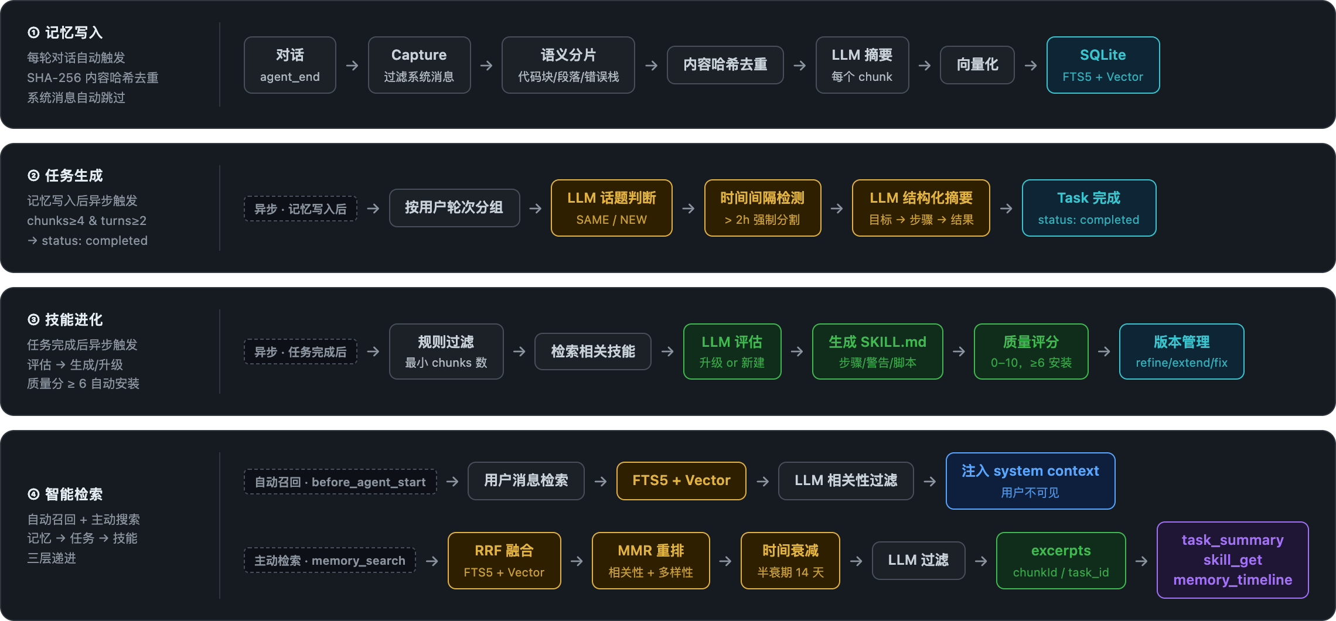The image size is (1336, 621).
Task: Click the LLM 相关性过滤 step
Action: click(x=845, y=481)
